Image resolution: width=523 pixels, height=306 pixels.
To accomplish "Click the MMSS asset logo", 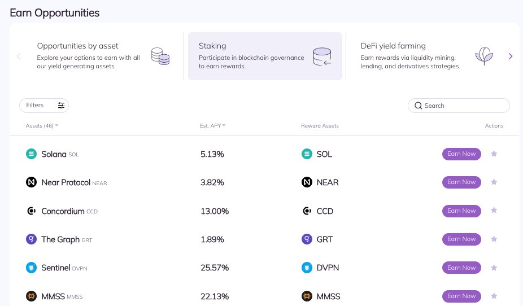I will click(x=32, y=296).
